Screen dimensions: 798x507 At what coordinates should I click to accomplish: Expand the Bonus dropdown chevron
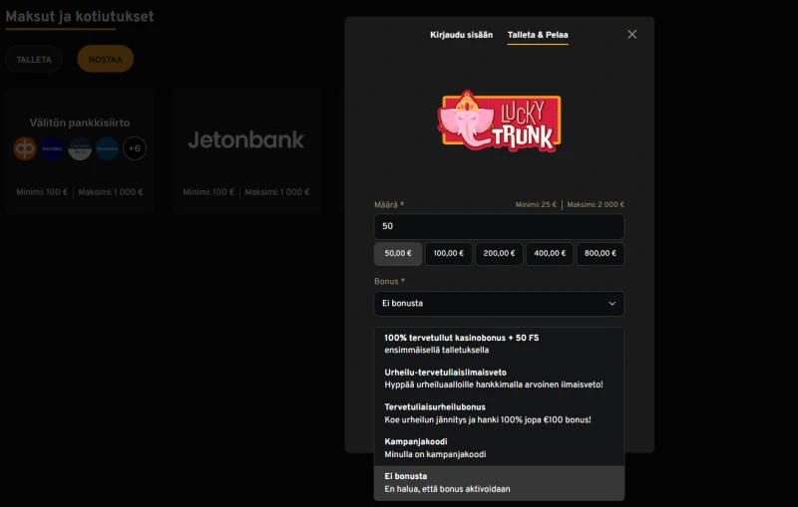611,303
